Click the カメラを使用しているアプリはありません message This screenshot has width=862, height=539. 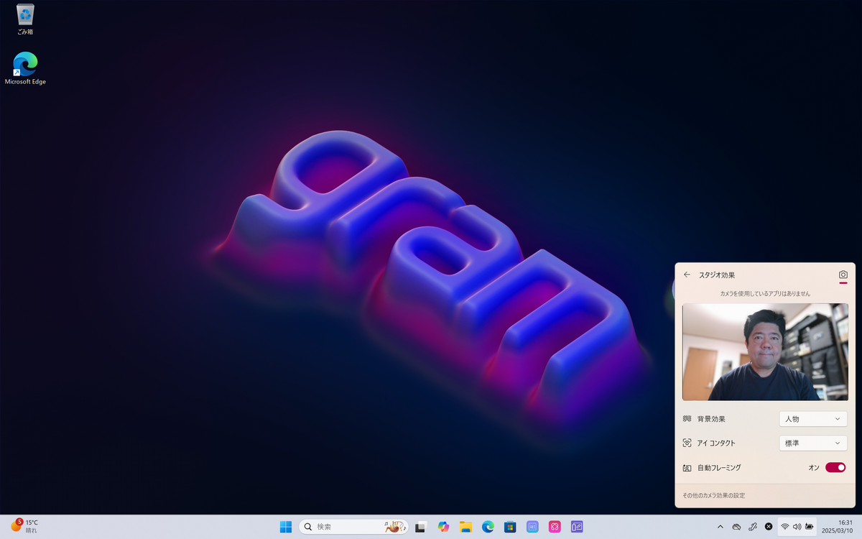pos(765,293)
